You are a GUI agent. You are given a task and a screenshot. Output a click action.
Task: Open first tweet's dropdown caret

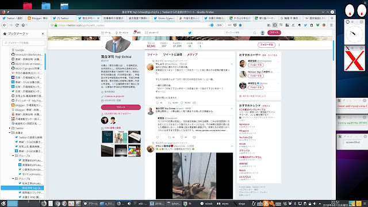coord(232,64)
